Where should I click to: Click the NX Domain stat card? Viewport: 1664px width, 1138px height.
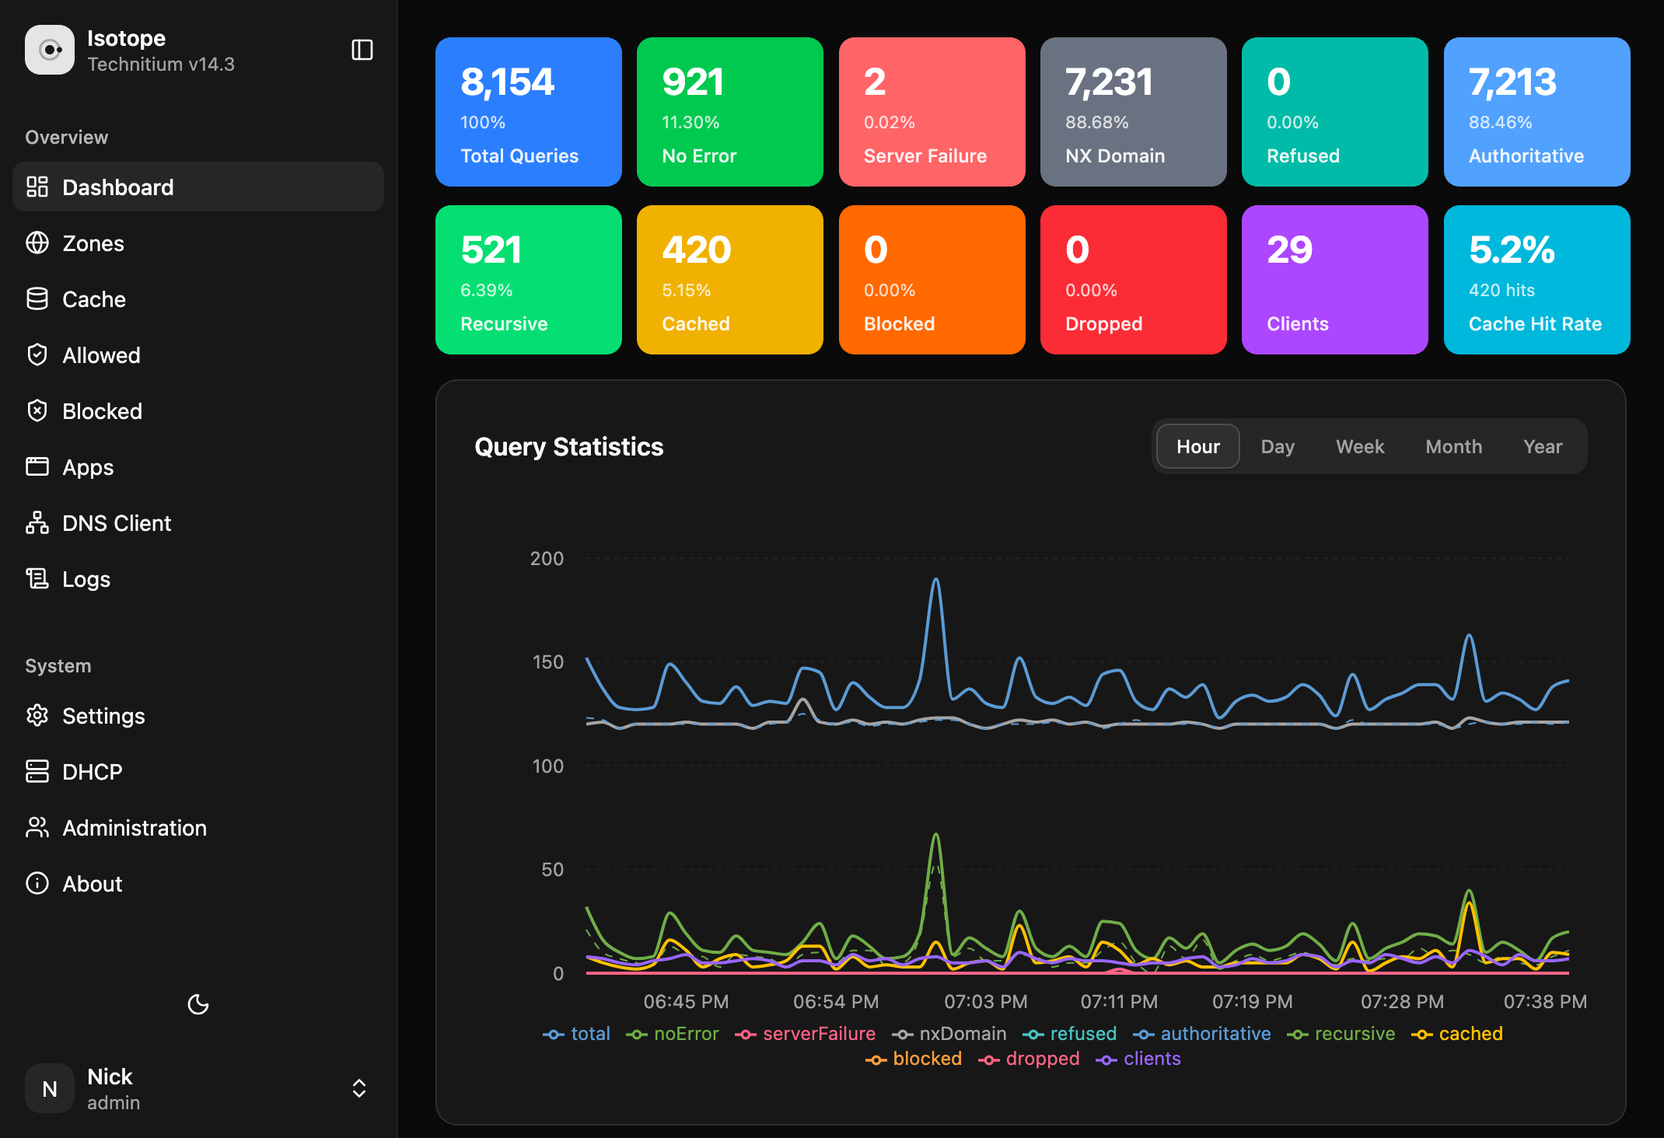coord(1134,112)
